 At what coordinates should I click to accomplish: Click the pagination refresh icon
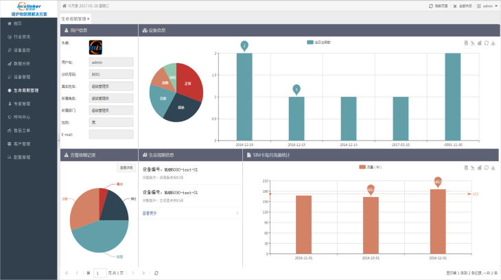[x=156, y=273]
